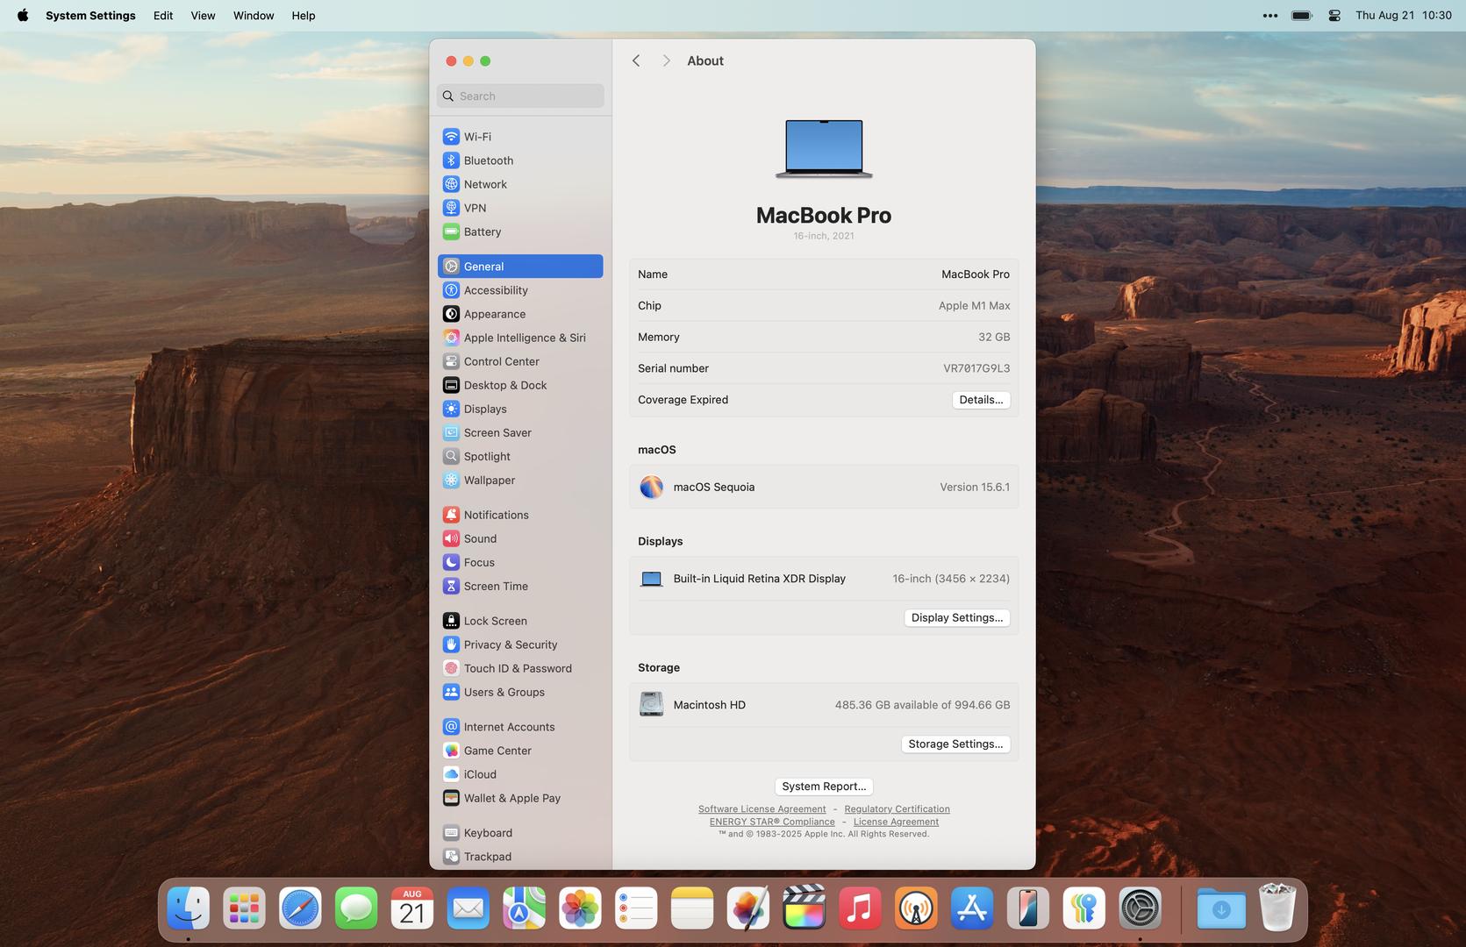Go back using the left chevron
The width and height of the screenshot is (1466, 947).
pos(636,61)
